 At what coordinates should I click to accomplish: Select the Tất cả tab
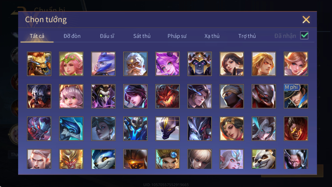[x=37, y=36]
